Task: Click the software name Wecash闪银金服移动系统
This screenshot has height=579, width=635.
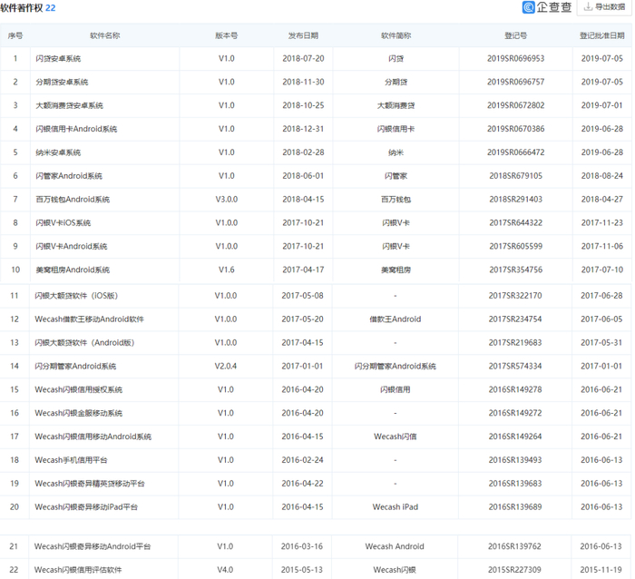Action: [x=79, y=414]
